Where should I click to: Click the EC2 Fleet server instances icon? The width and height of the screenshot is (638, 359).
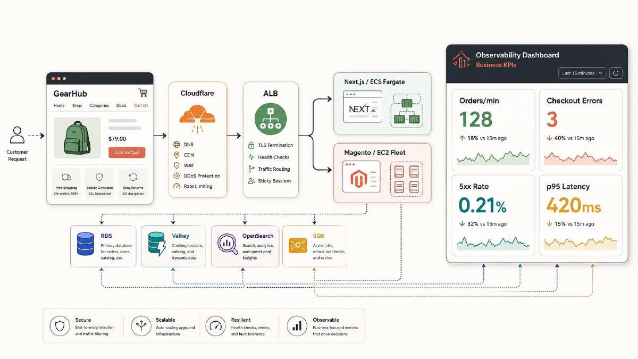point(406,179)
